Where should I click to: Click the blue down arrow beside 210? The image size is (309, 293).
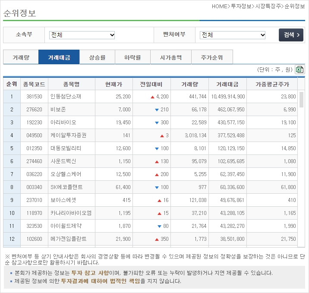tap(157, 110)
